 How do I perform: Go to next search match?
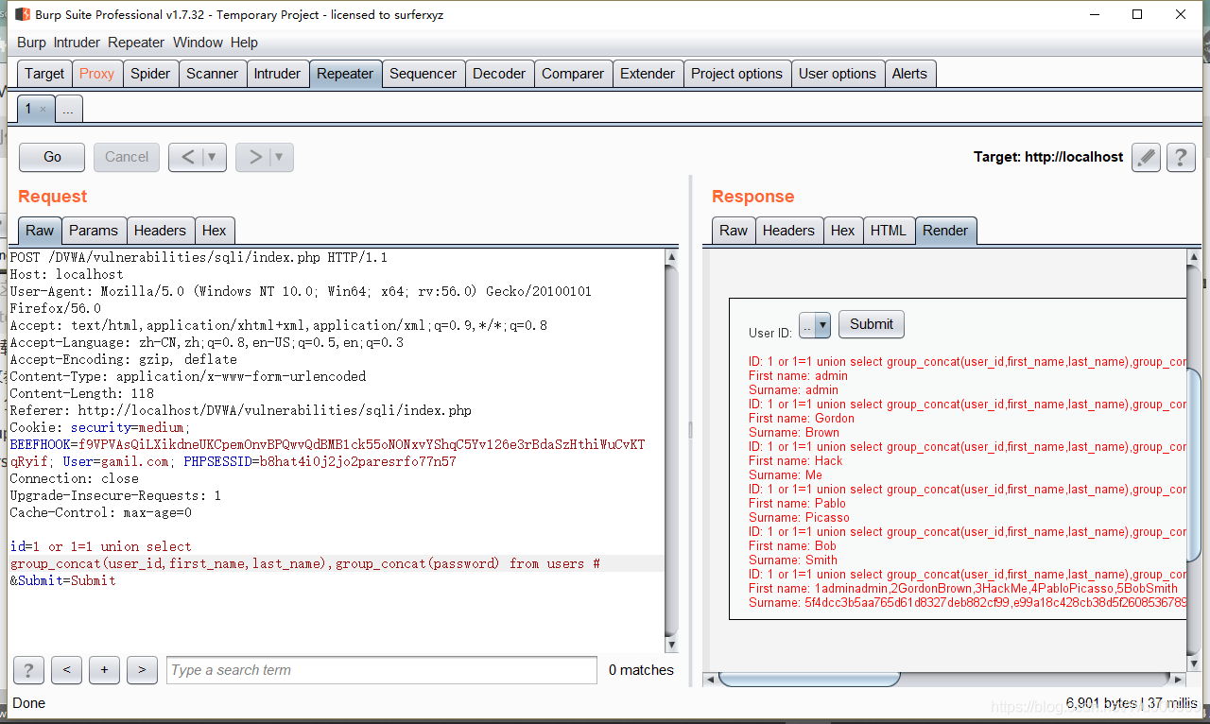[142, 670]
